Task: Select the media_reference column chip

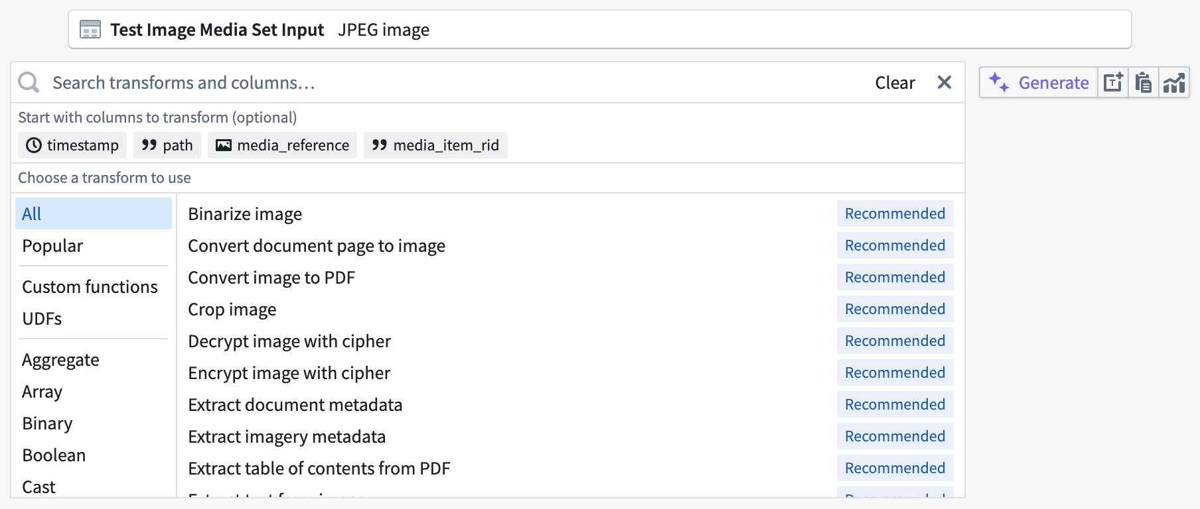Action: click(282, 145)
